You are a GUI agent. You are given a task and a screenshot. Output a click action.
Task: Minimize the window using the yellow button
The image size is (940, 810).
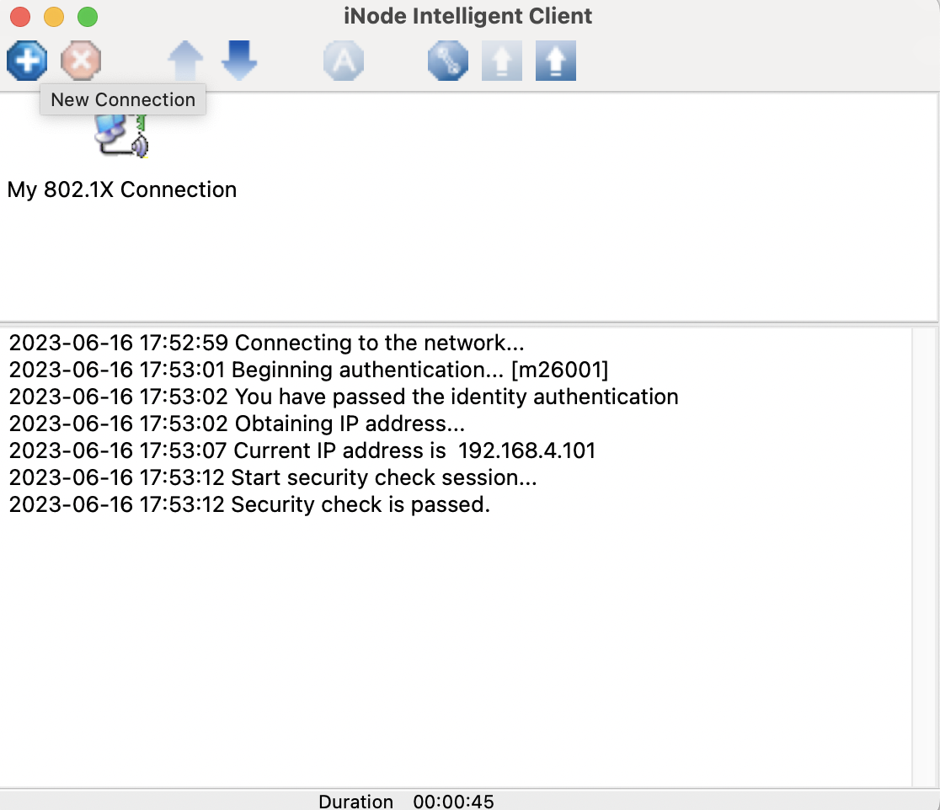click(x=54, y=17)
